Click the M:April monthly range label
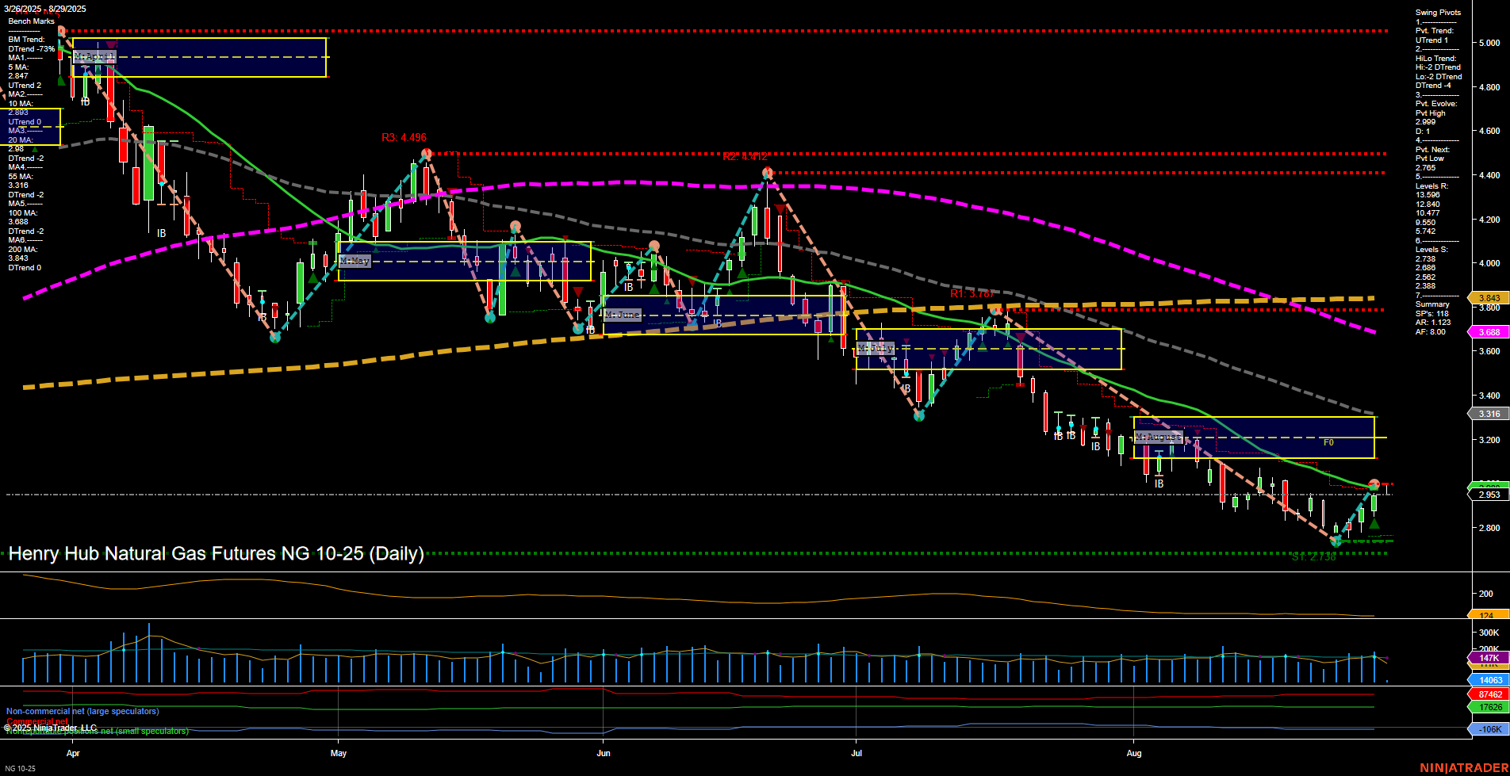The width and height of the screenshot is (1510, 776). pyautogui.click(x=94, y=57)
